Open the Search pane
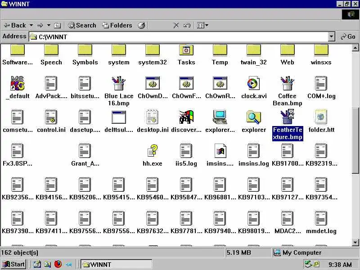The height and width of the screenshot is (270, 360). tap(82, 25)
